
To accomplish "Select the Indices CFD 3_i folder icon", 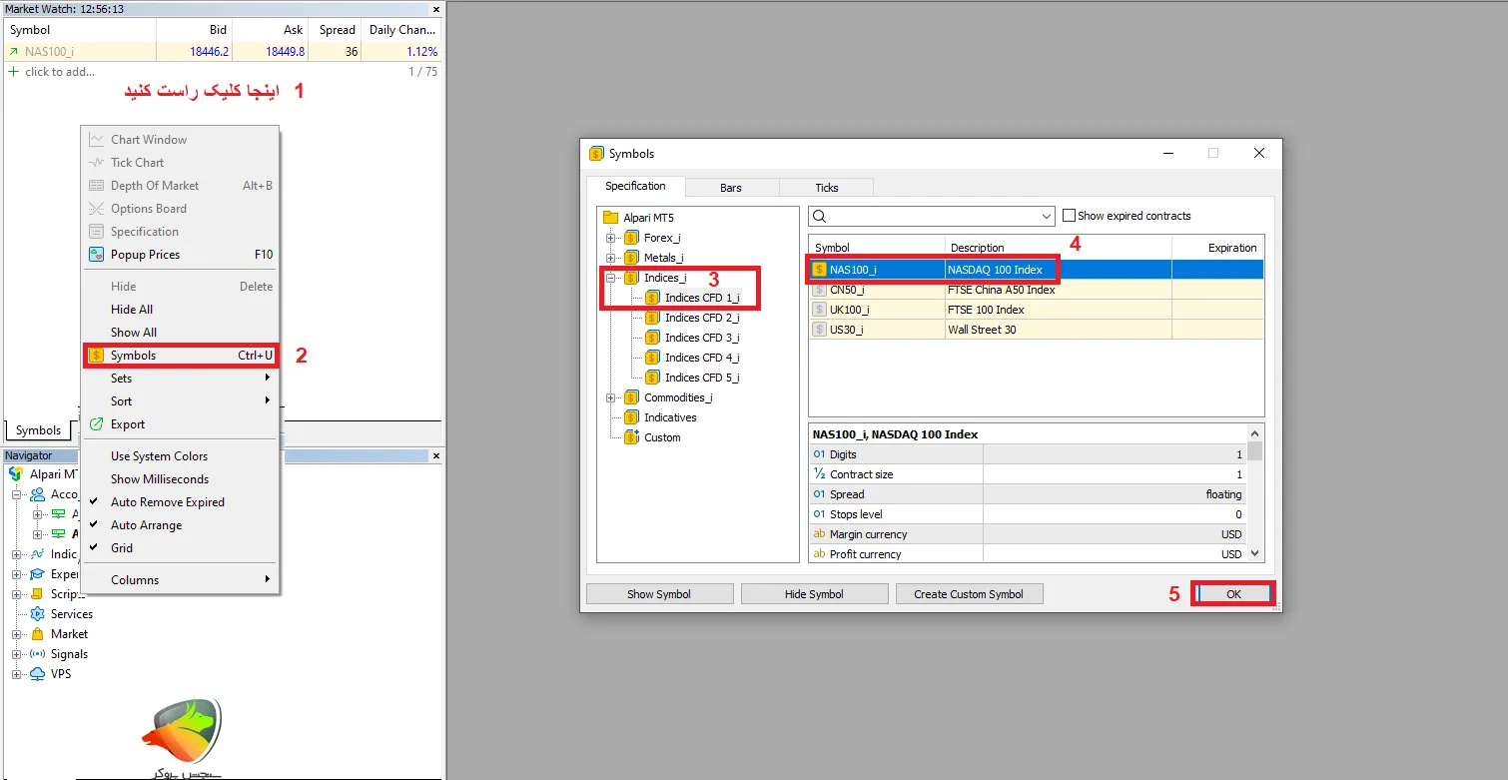I will click(x=652, y=338).
